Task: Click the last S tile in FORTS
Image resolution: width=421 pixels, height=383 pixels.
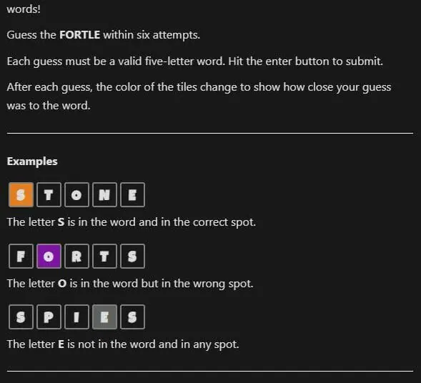Action: (x=133, y=257)
